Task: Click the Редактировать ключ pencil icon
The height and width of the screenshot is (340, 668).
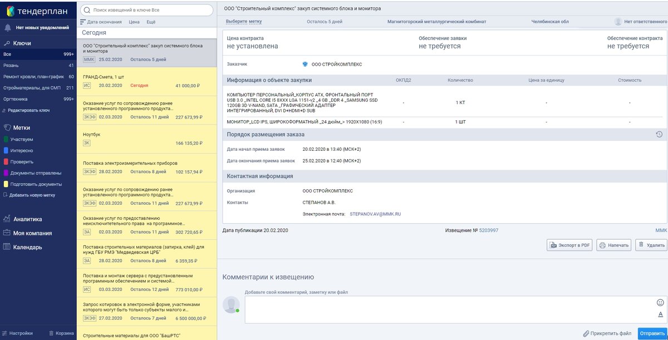Action: click(5, 111)
